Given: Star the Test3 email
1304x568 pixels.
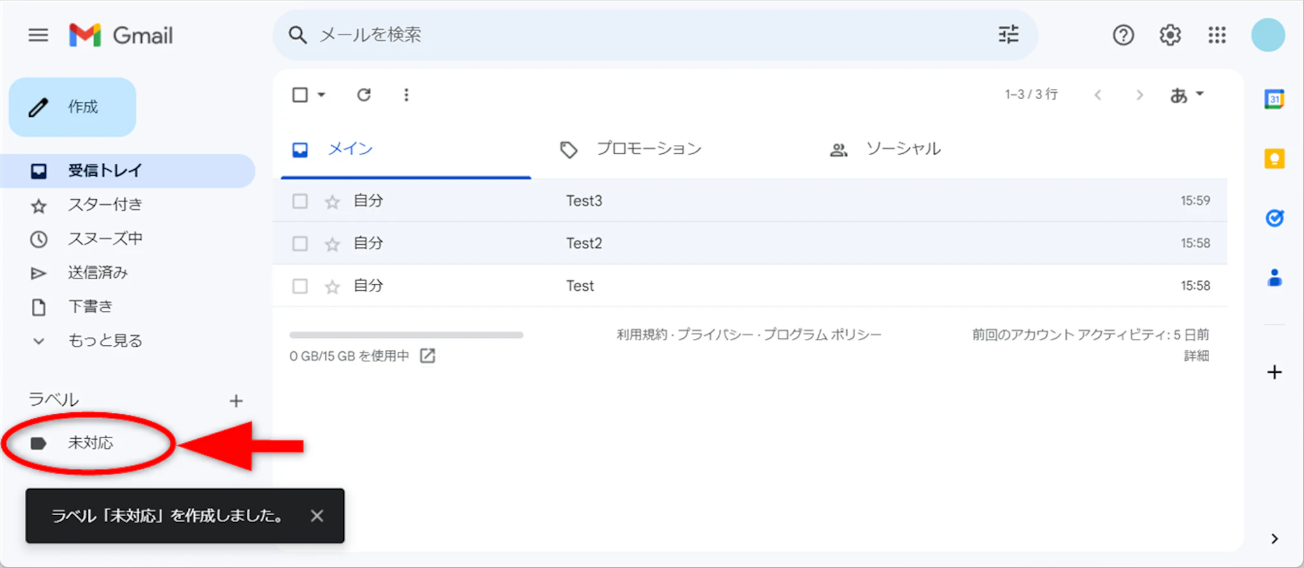Looking at the screenshot, I should pyautogui.click(x=332, y=202).
